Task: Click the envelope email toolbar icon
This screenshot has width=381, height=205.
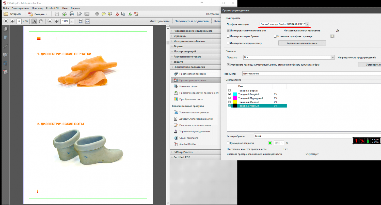Action: [x=87, y=14]
